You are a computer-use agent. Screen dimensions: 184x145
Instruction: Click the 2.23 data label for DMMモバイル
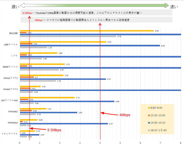68,64
